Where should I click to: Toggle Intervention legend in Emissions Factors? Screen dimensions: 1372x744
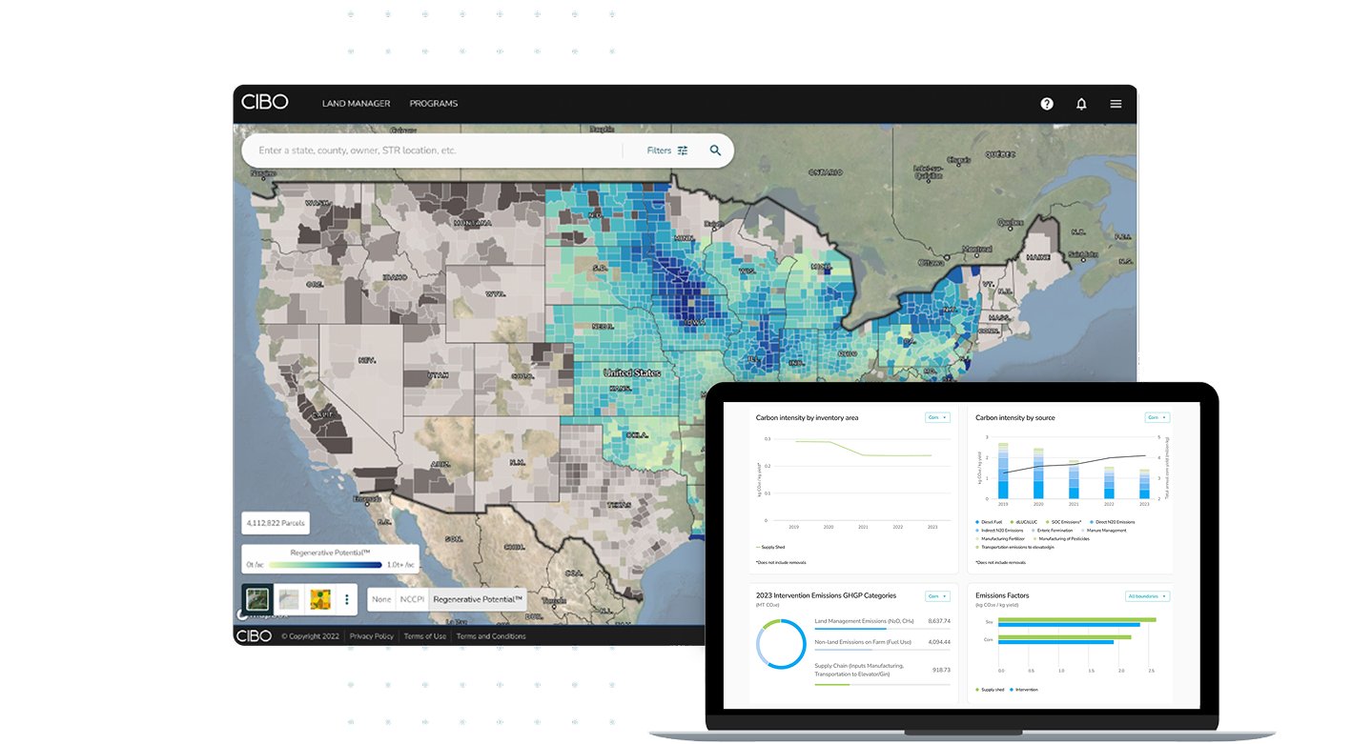pos(1024,690)
